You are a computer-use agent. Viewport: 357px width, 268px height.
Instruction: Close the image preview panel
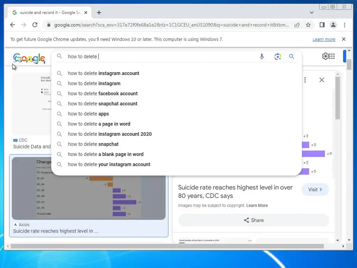click(x=321, y=80)
